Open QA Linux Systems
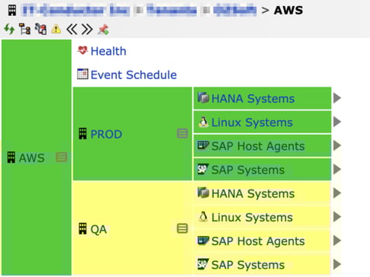 click(252, 218)
